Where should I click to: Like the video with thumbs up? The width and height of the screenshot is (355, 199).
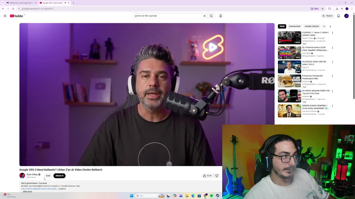pos(207,176)
